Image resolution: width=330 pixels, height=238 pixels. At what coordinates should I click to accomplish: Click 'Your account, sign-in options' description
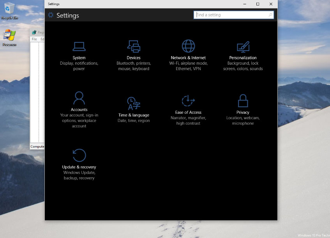point(79,121)
